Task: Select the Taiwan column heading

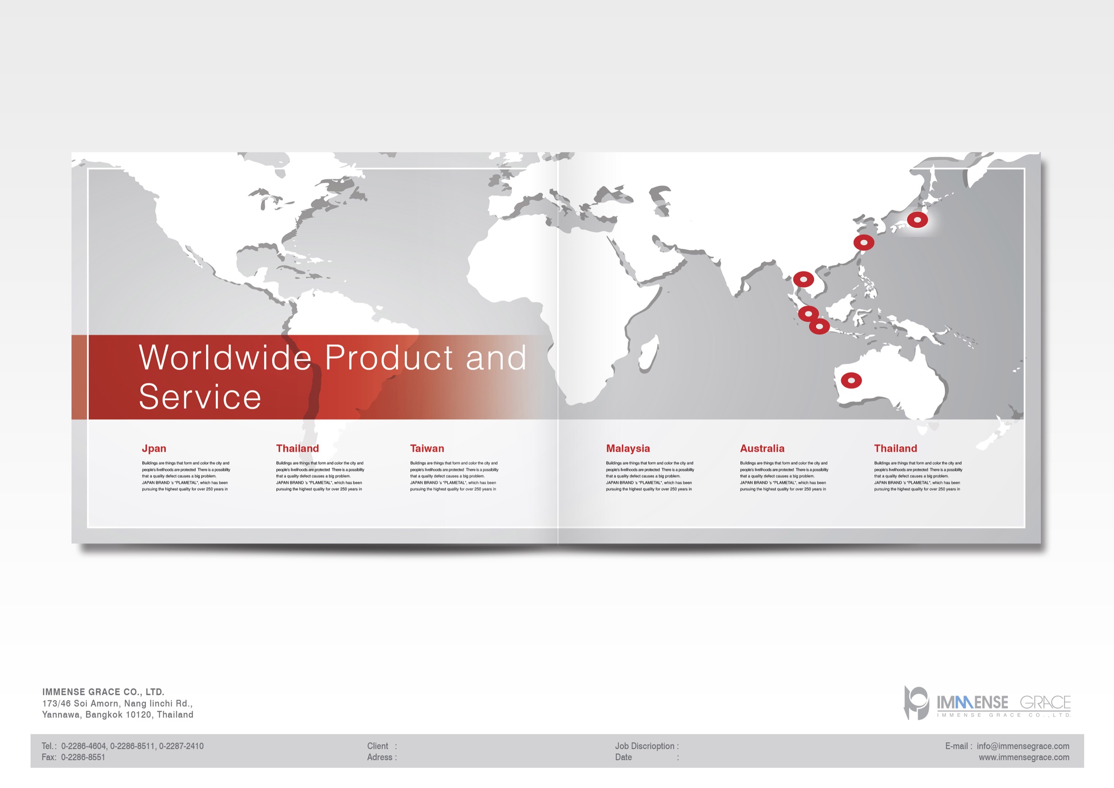Action: (x=427, y=448)
